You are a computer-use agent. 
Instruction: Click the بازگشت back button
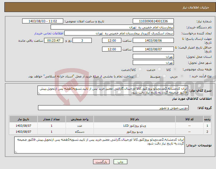pyautogui.click(x=101, y=162)
